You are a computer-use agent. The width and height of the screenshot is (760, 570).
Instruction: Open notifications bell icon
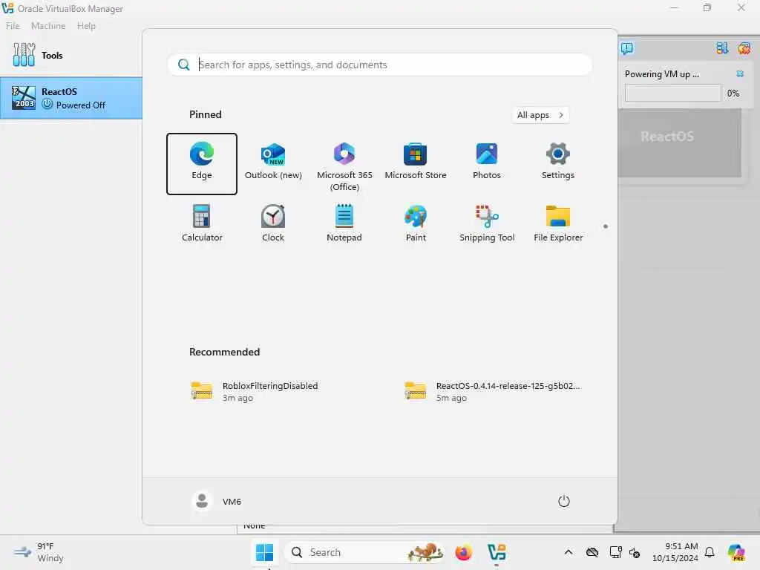[x=710, y=552]
